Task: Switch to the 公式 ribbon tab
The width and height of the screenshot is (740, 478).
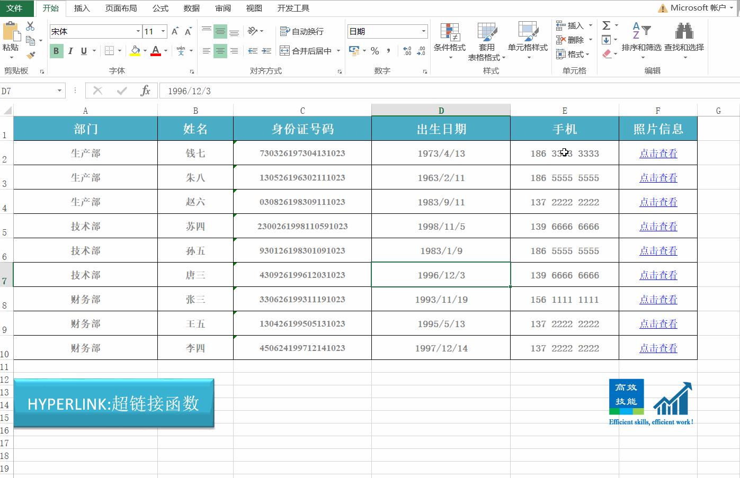Action: click(x=160, y=8)
